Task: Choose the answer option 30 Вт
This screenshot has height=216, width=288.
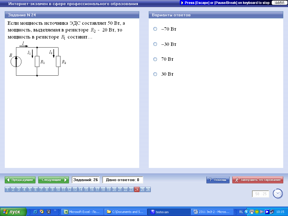Action: 155,74
